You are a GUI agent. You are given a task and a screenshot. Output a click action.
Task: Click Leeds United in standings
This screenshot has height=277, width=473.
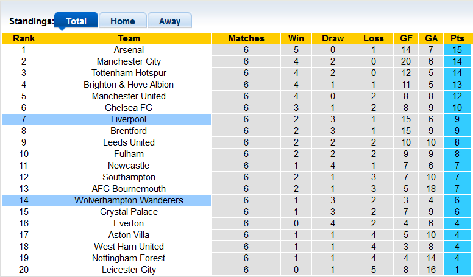coord(129,142)
